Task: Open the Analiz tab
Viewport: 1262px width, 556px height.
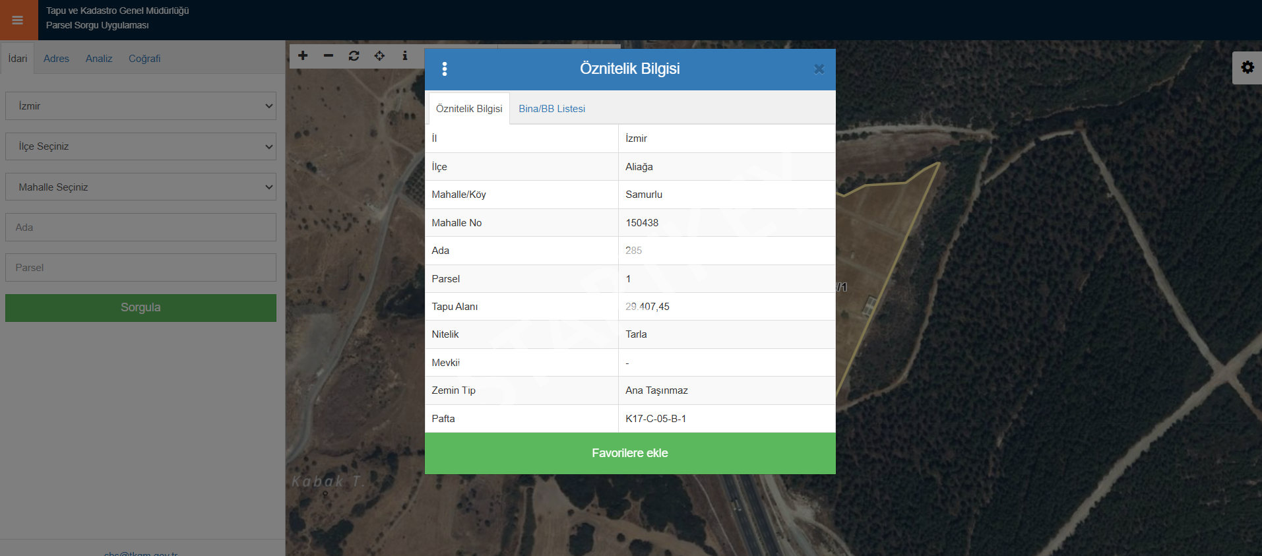Action: point(99,59)
